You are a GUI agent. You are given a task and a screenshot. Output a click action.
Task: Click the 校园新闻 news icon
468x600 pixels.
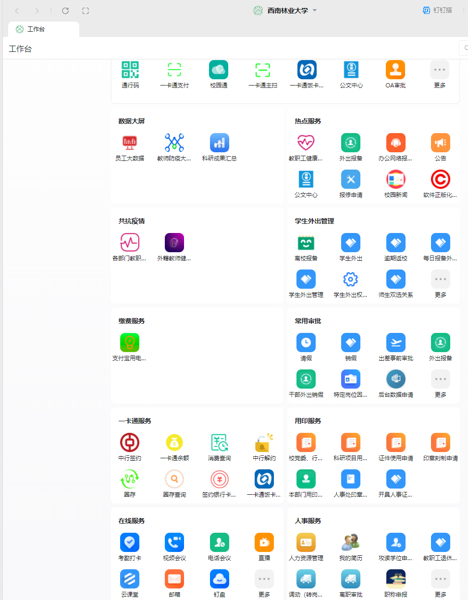(x=395, y=180)
